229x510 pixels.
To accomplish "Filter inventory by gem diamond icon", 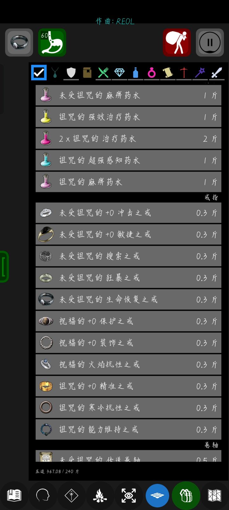I will tap(119, 73).
